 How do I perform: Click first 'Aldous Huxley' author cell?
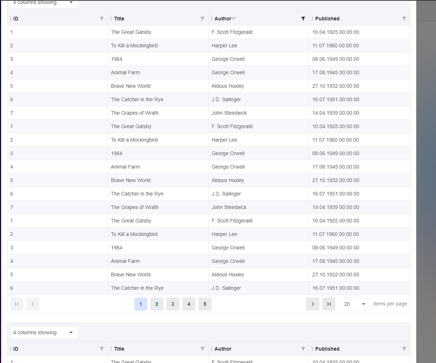tap(259, 86)
